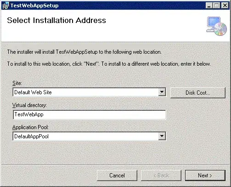Viewport: 231px width, 187px height.
Task: Close the TestWebAppSetup installer window
Action: click(225, 6)
